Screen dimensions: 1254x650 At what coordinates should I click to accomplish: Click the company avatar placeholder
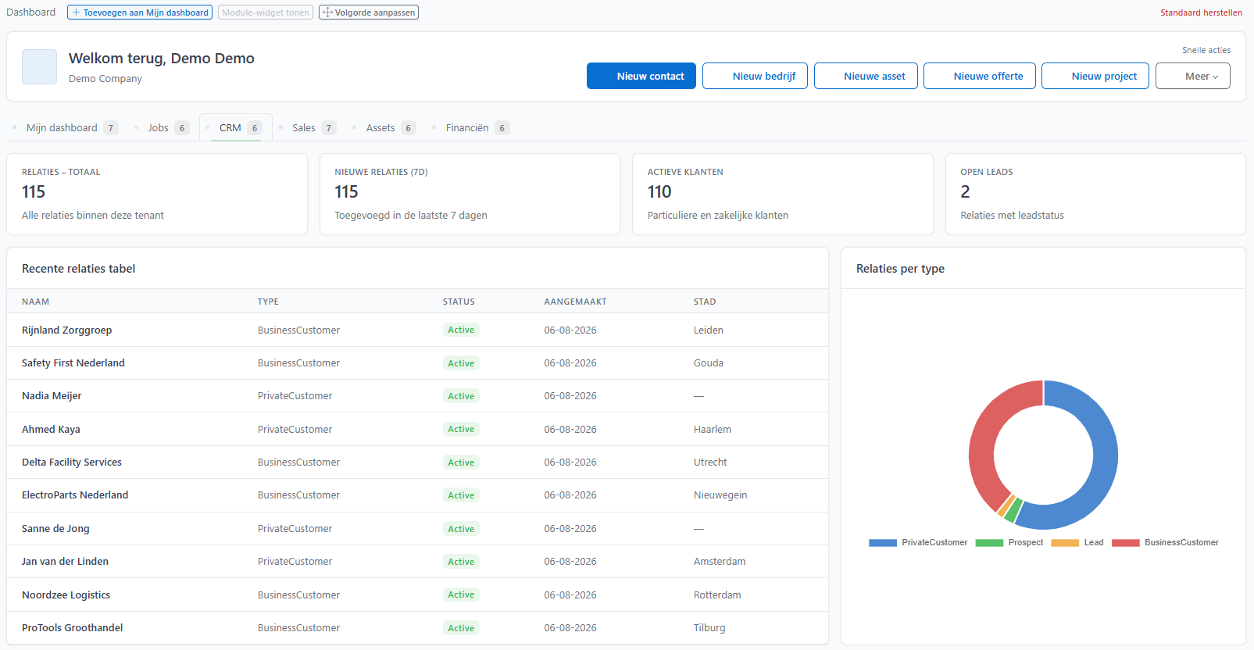39,66
